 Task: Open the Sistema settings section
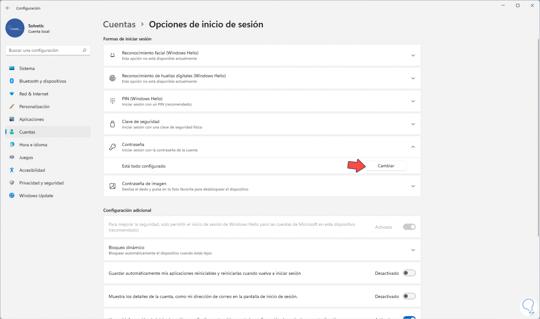tap(48, 68)
